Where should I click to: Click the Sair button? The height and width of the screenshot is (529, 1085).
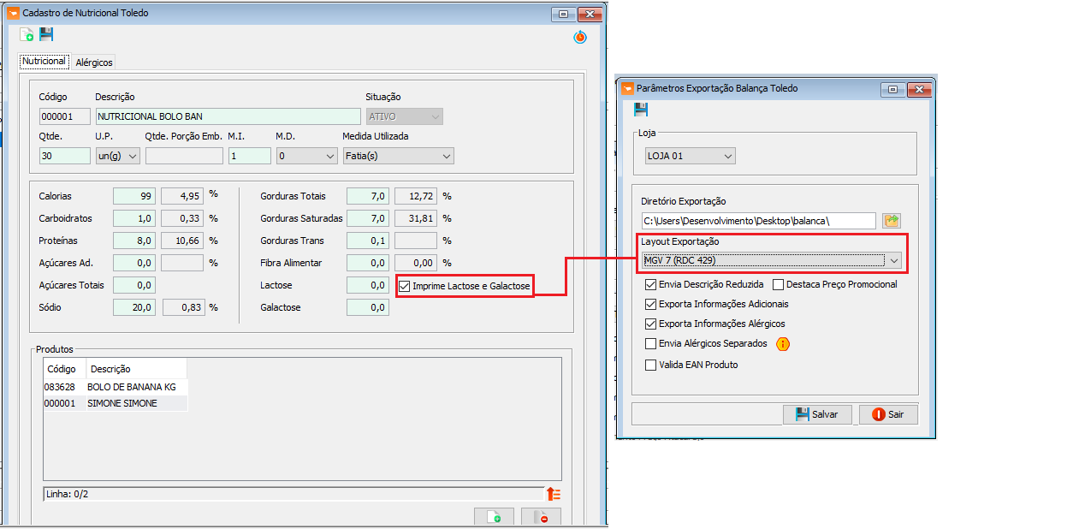(x=888, y=414)
